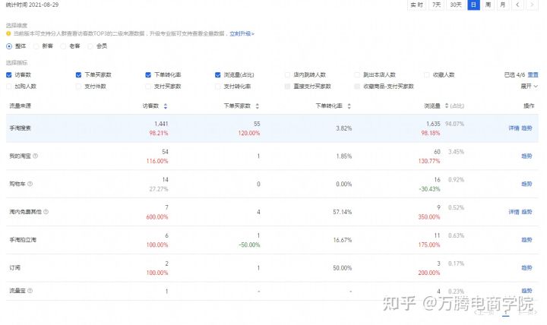Image resolution: width=547 pixels, height=325 pixels.
Task: Click the 操作 column header
Action: tap(529, 106)
